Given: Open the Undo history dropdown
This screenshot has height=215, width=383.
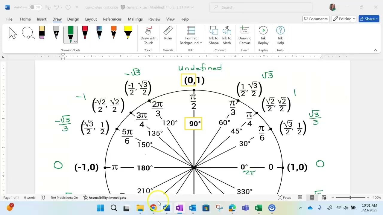Looking at the screenshot, I should [x=62, y=7].
